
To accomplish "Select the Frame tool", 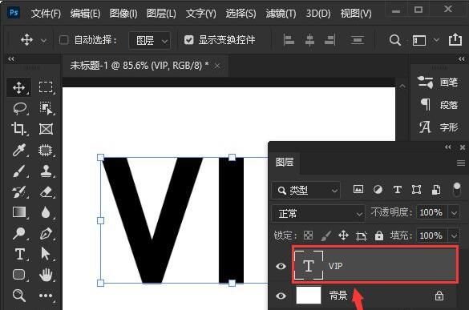I will click(46, 129).
